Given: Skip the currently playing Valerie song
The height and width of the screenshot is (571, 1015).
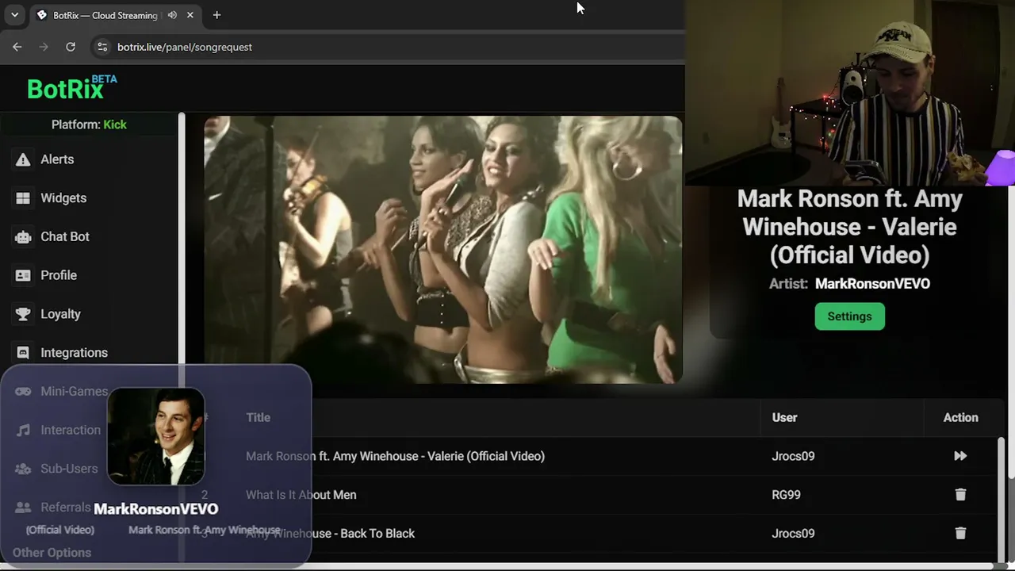Looking at the screenshot, I should click(960, 456).
